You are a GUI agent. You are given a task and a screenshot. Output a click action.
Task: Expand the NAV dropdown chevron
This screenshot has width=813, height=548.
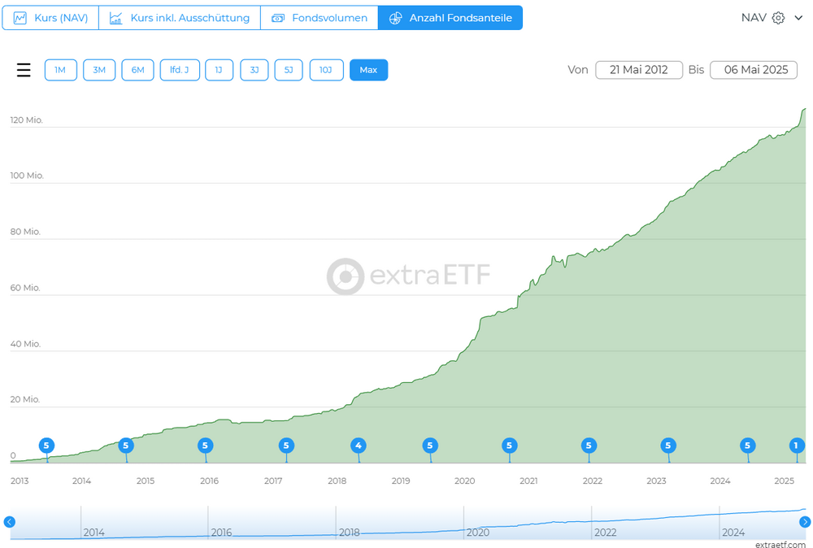(x=798, y=18)
